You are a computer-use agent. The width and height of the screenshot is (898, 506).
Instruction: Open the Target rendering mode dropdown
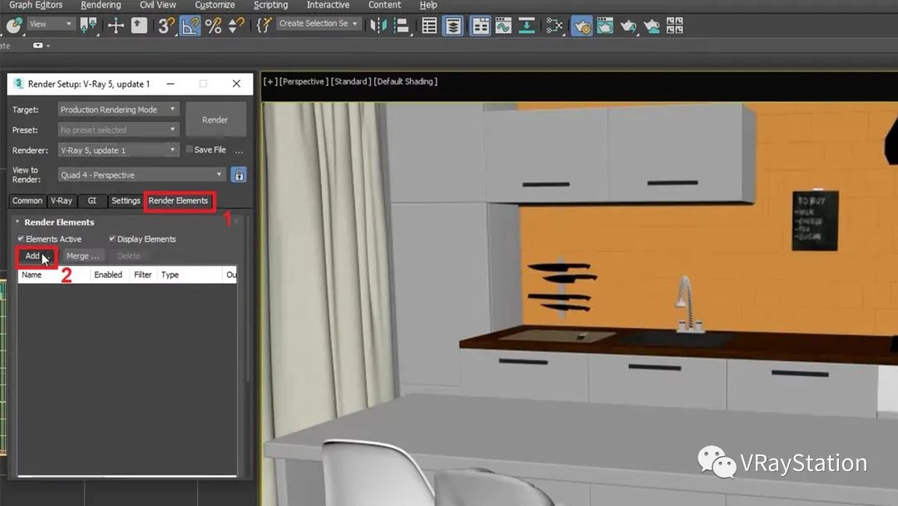point(119,109)
